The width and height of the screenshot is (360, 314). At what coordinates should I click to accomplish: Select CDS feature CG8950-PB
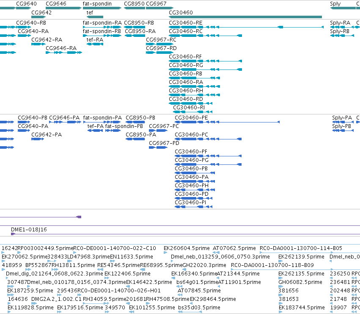click(140, 118)
